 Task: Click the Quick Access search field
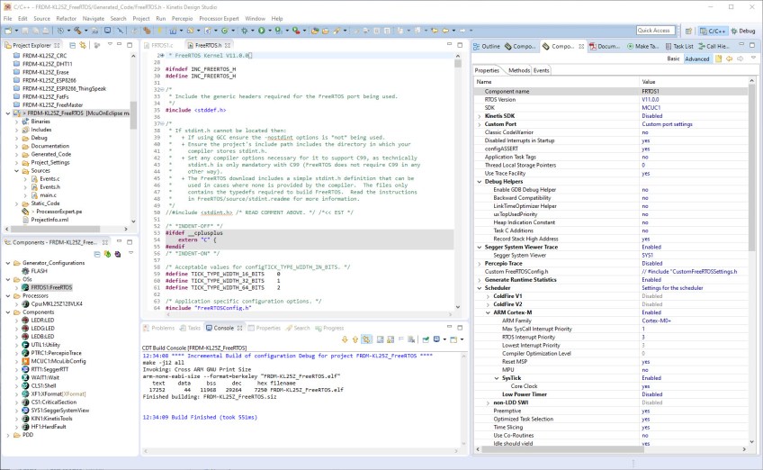click(655, 31)
